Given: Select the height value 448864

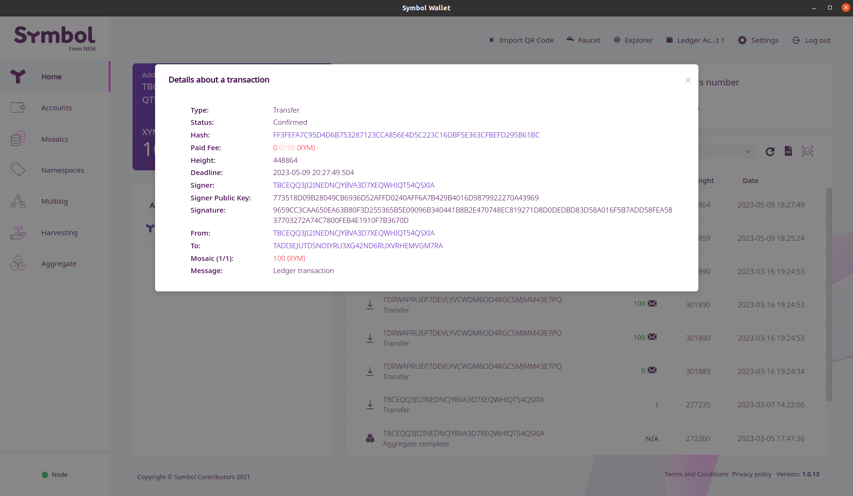Looking at the screenshot, I should click(x=285, y=160).
